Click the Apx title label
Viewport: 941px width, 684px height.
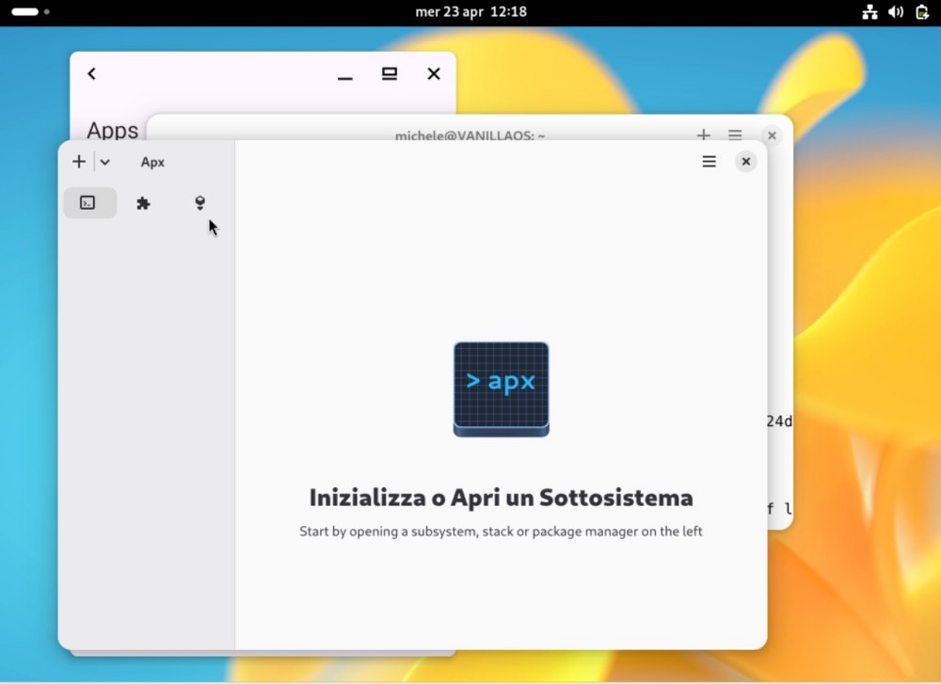(x=152, y=162)
